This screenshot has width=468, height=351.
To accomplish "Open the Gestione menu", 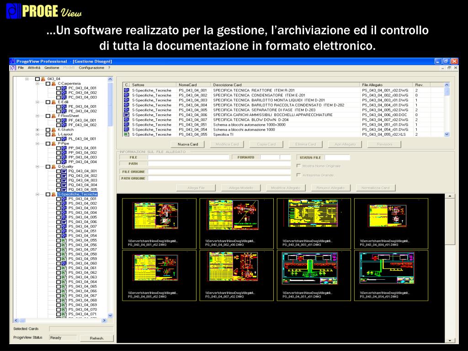I will pos(52,68).
